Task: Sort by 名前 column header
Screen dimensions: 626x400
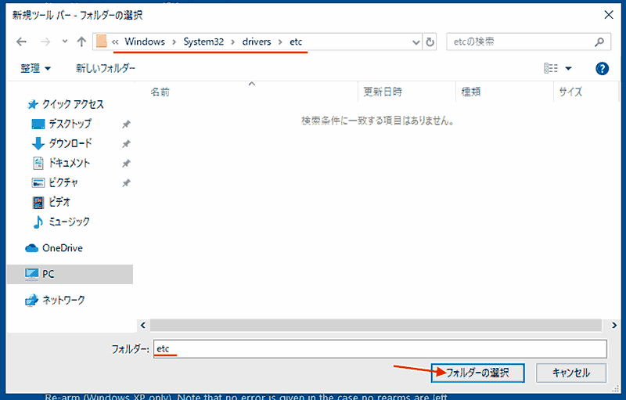Action: 160,92
